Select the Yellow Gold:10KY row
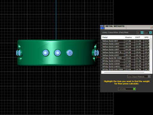This screenshot has height=115, width=153. (x=125, y=44)
